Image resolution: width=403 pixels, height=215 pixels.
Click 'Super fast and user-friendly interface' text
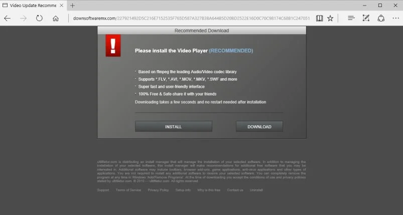tap(172, 87)
